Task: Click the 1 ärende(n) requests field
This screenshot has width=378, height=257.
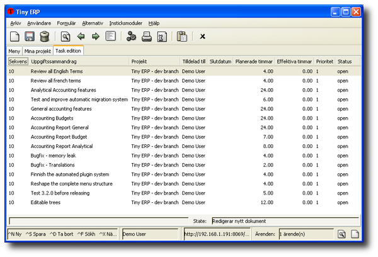Action: (x=306, y=234)
